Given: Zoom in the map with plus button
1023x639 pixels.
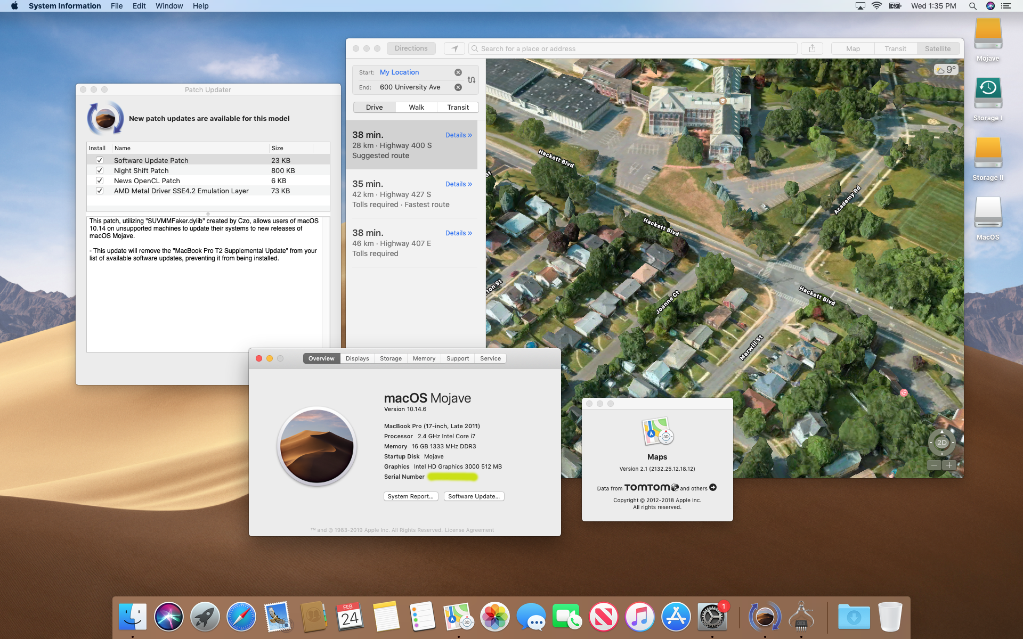Looking at the screenshot, I should point(949,465).
